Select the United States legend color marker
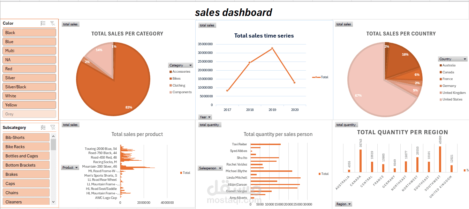Image resolution: width=469 pixels, height=209 pixels. click(x=441, y=99)
